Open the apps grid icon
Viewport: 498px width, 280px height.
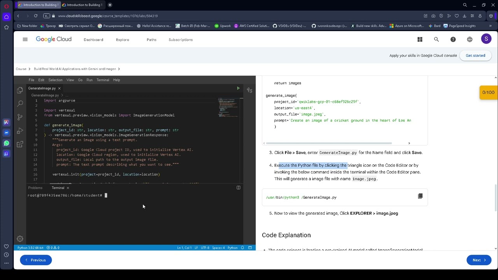420,39
